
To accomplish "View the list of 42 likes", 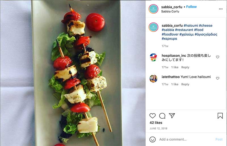I will coord(156,123).
